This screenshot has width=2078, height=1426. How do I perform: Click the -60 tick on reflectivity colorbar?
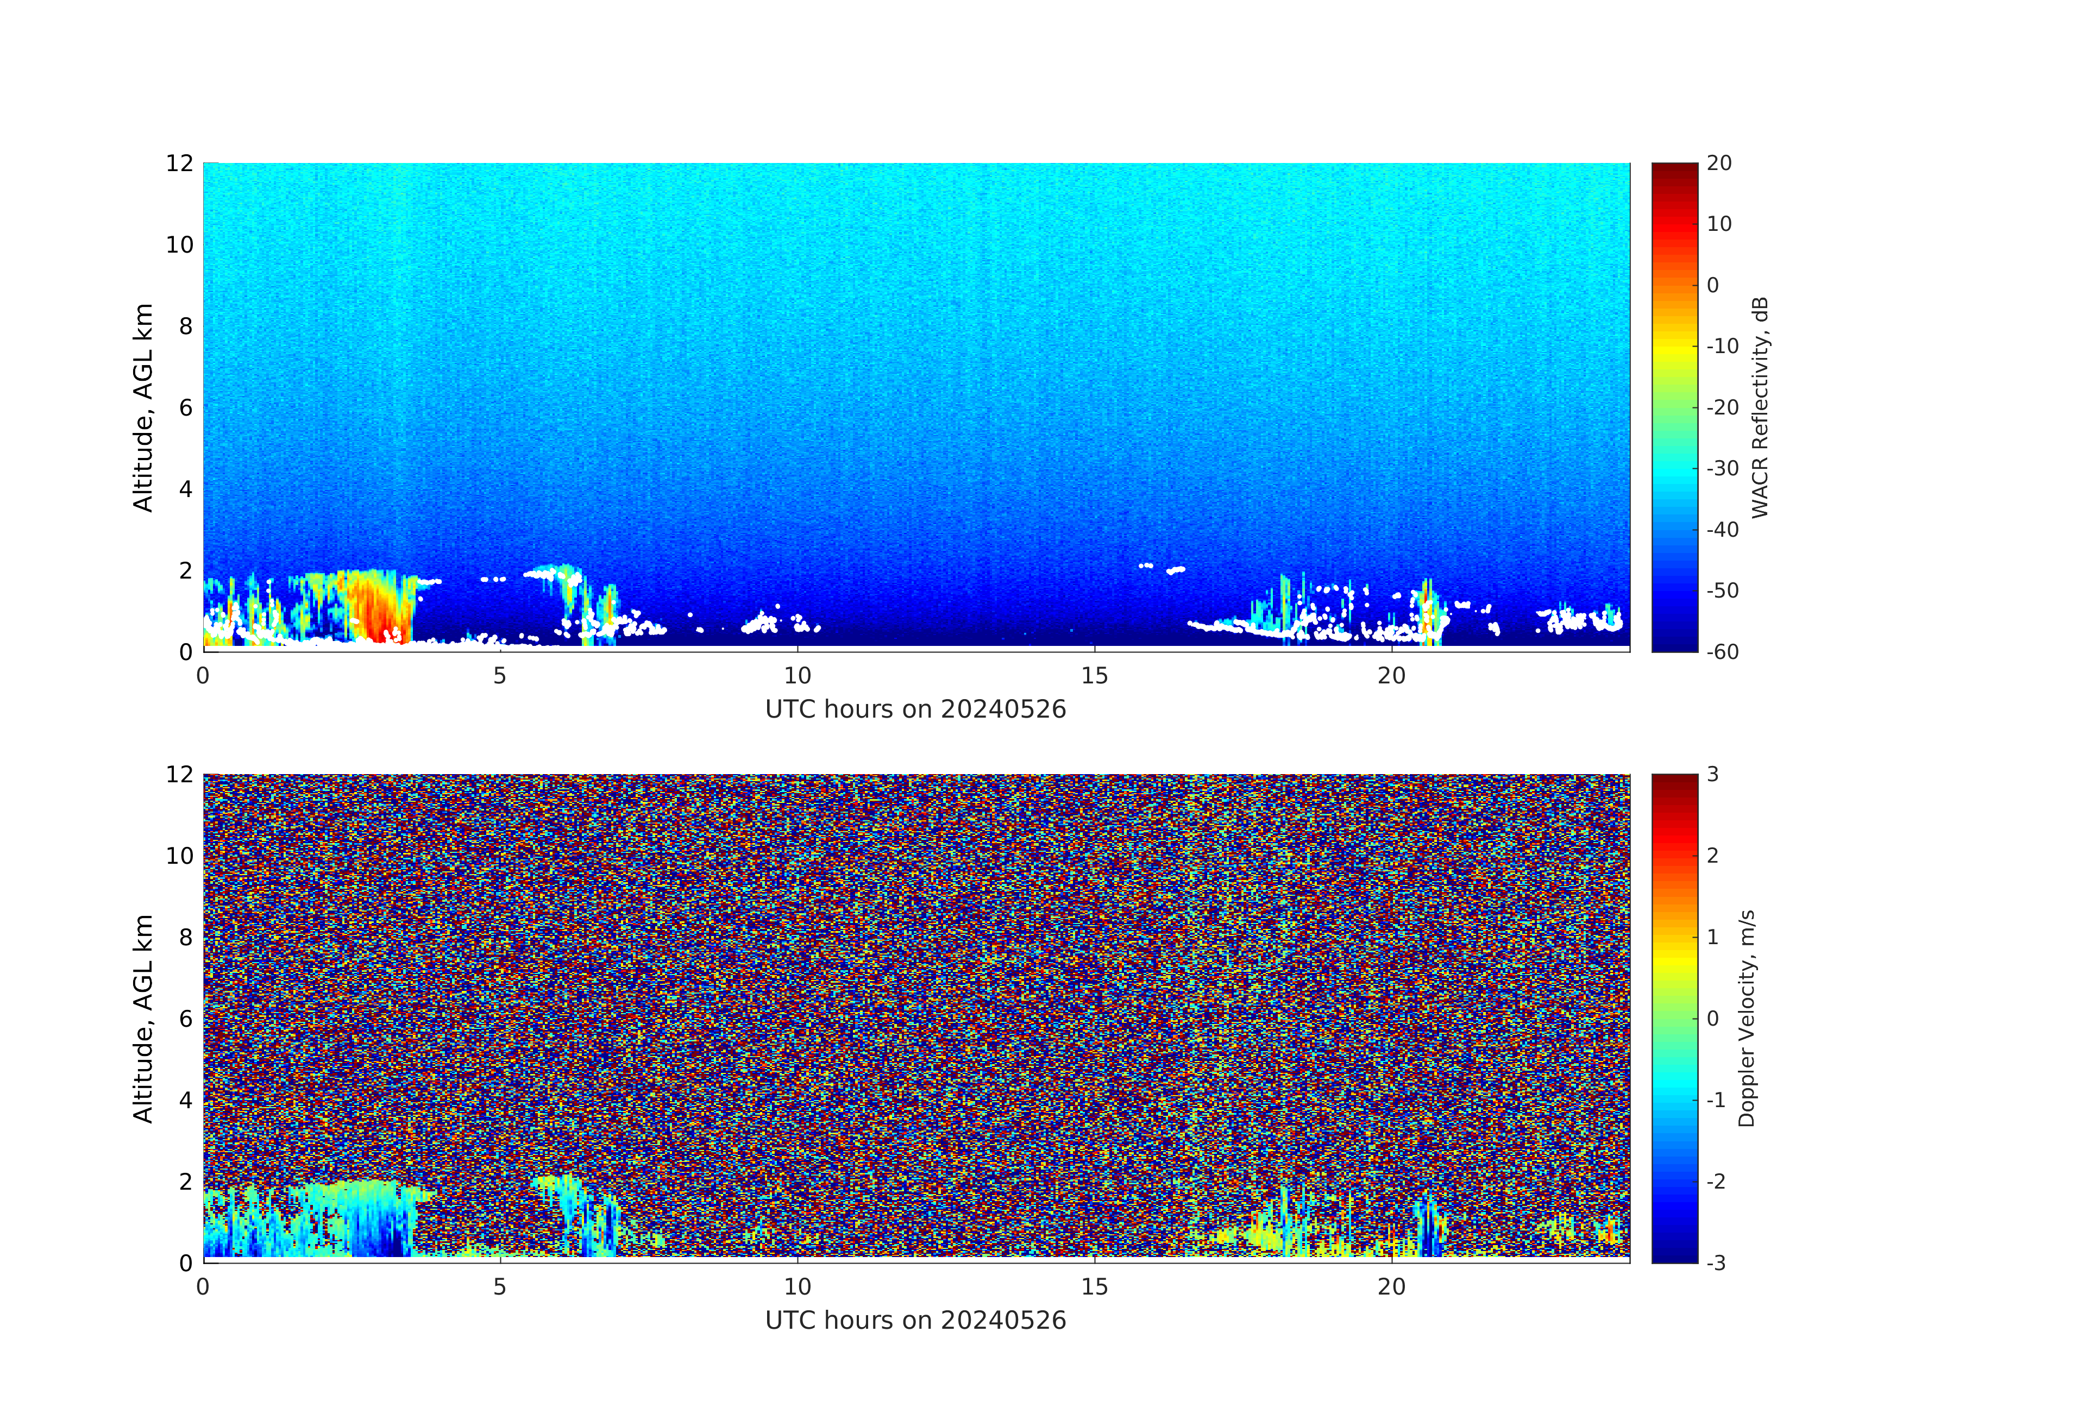click(x=1722, y=652)
